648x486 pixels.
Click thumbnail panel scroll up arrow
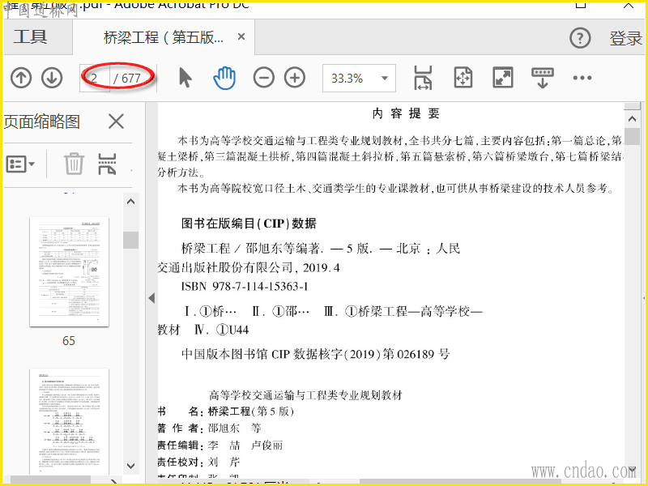(131, 202)
